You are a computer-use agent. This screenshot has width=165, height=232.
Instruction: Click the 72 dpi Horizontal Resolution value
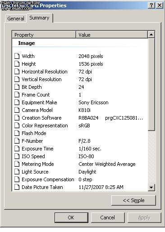[85, 72]
